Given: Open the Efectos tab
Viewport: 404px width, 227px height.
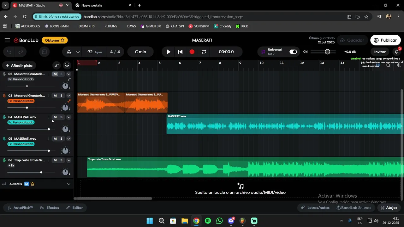Looking at the screenshot, I should (50, 208).
